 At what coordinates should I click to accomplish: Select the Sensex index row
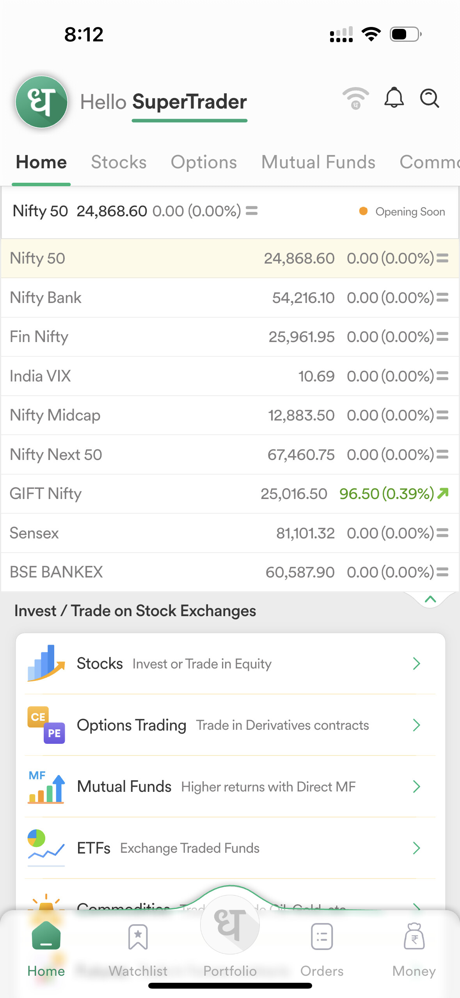[x=230, y=533]
